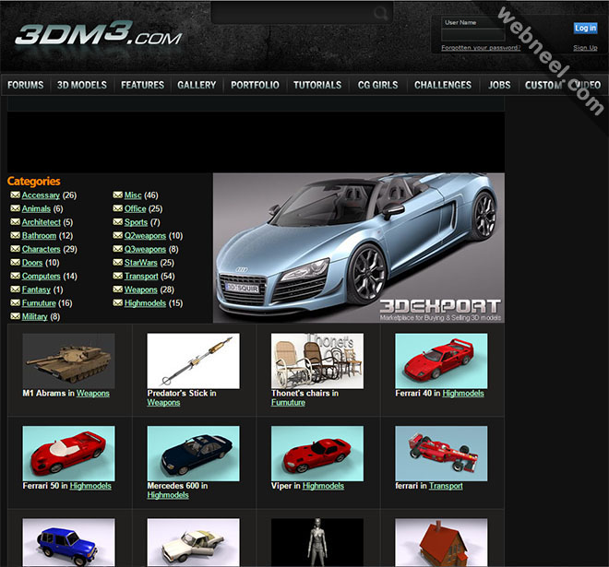Open the Thonet's chairs thumbnail
This screenshot has width=609, height=567.
[x=317, y=360]
